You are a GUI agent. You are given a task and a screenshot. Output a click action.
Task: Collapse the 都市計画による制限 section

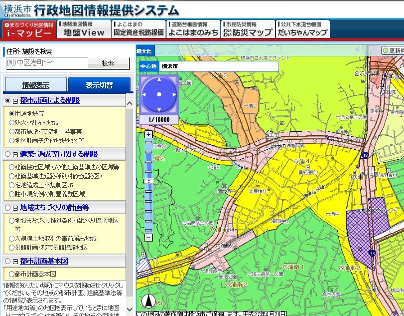(x=15, y=101)
